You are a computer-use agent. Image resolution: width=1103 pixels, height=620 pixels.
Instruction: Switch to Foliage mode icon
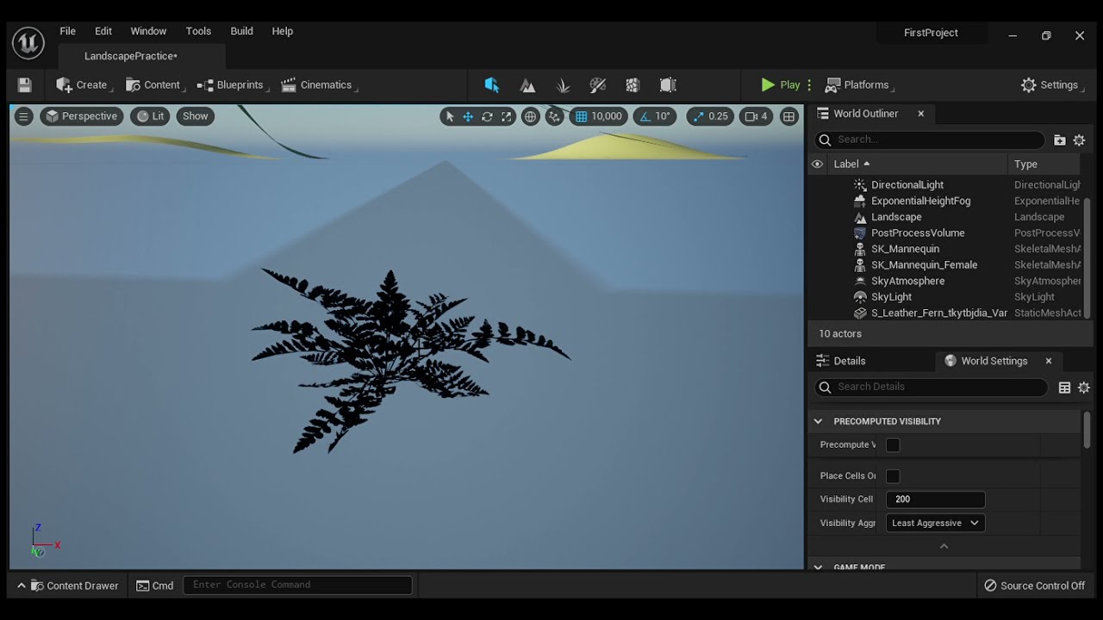[563, 85]
